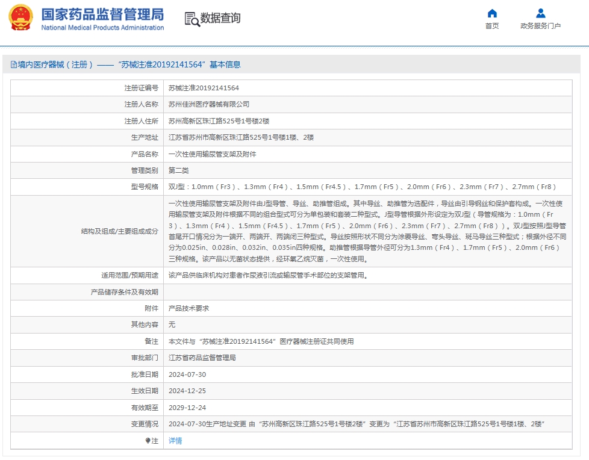Click the bulb icon beside 注

[148, 441]
